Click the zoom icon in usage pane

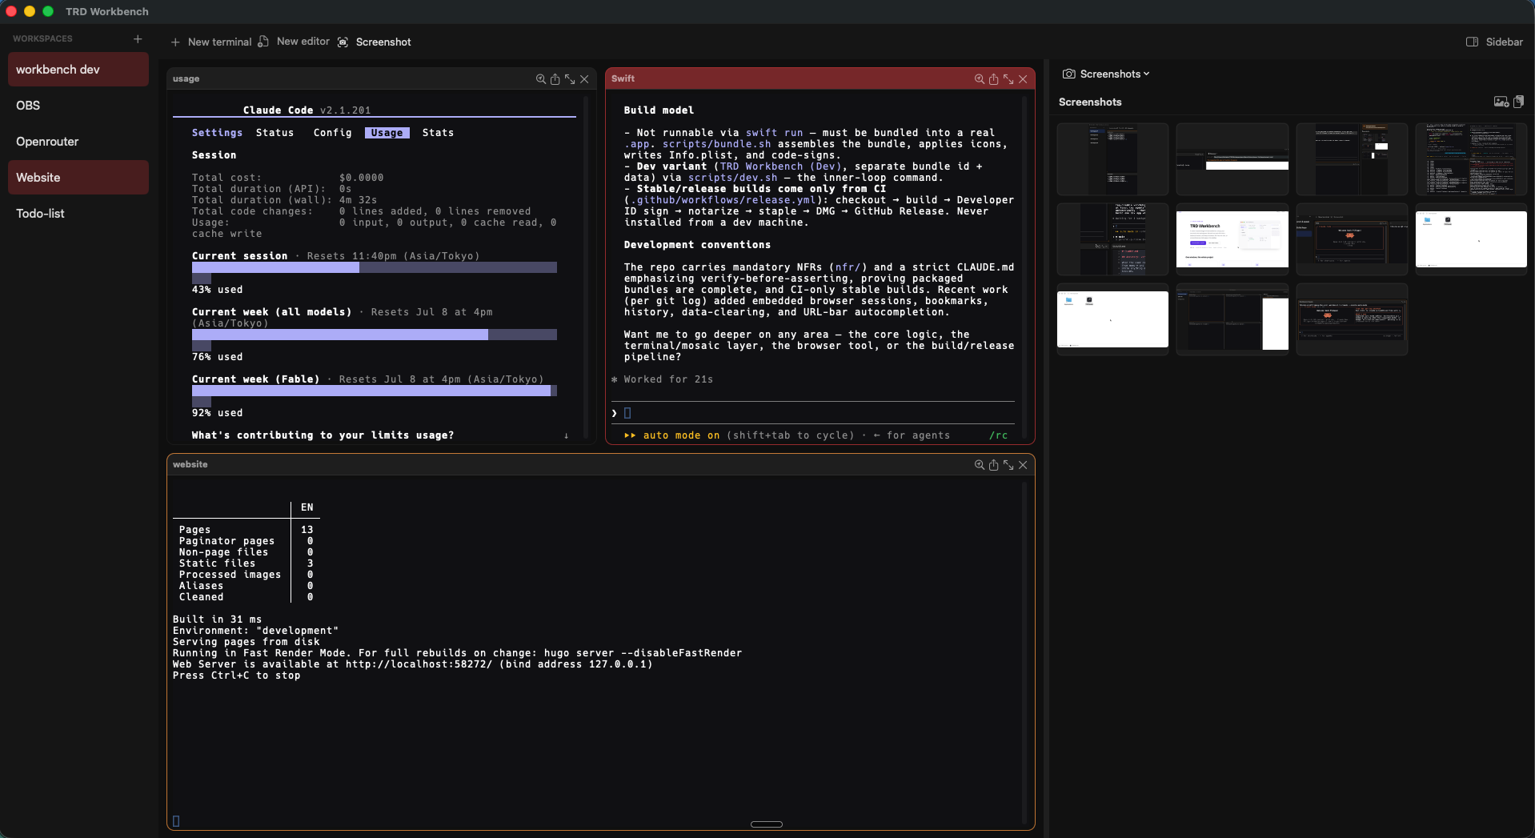[541, 79]
